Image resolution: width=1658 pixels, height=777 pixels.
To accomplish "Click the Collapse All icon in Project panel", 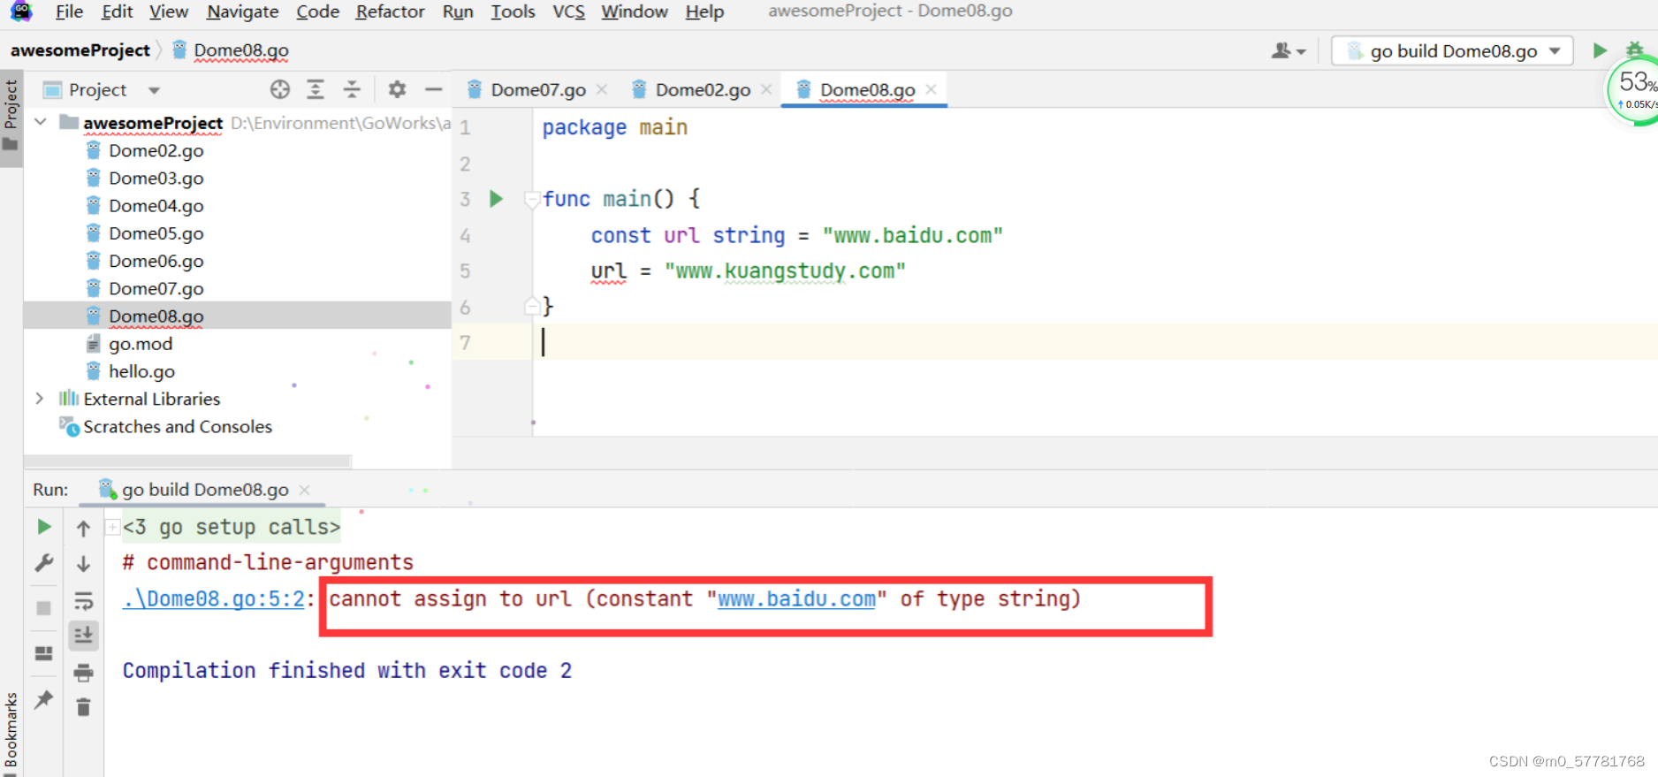I will [x=352, y=89].
